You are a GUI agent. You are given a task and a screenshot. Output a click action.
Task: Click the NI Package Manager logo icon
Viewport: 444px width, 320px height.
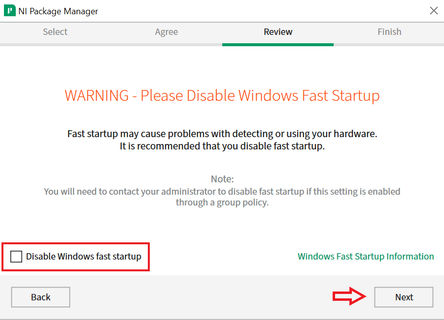pos(9,11)
